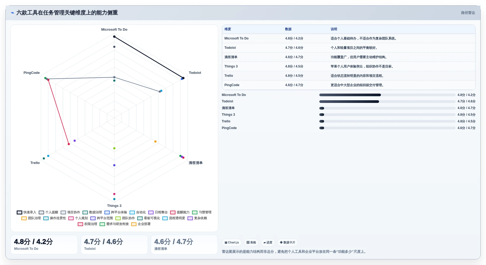
Task: Click the Things 3 progress bar
Action: point(387,115)
